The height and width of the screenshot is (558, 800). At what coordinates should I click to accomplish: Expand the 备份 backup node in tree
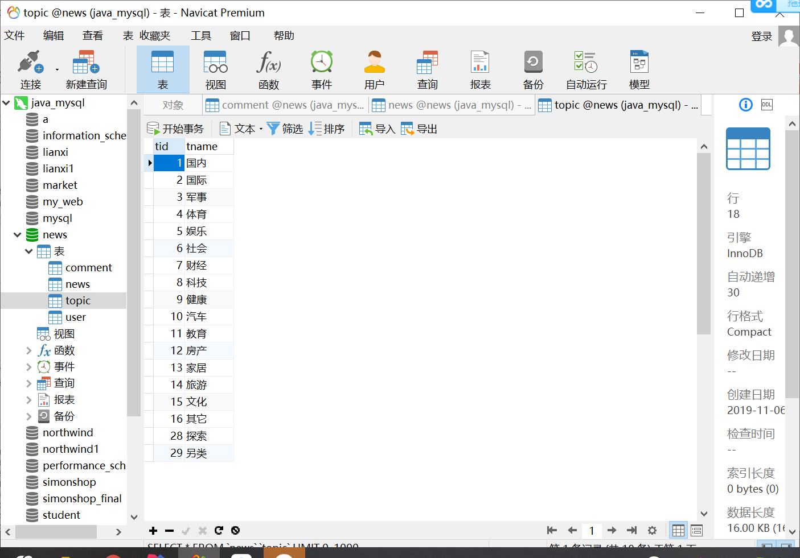coord(29,416)
